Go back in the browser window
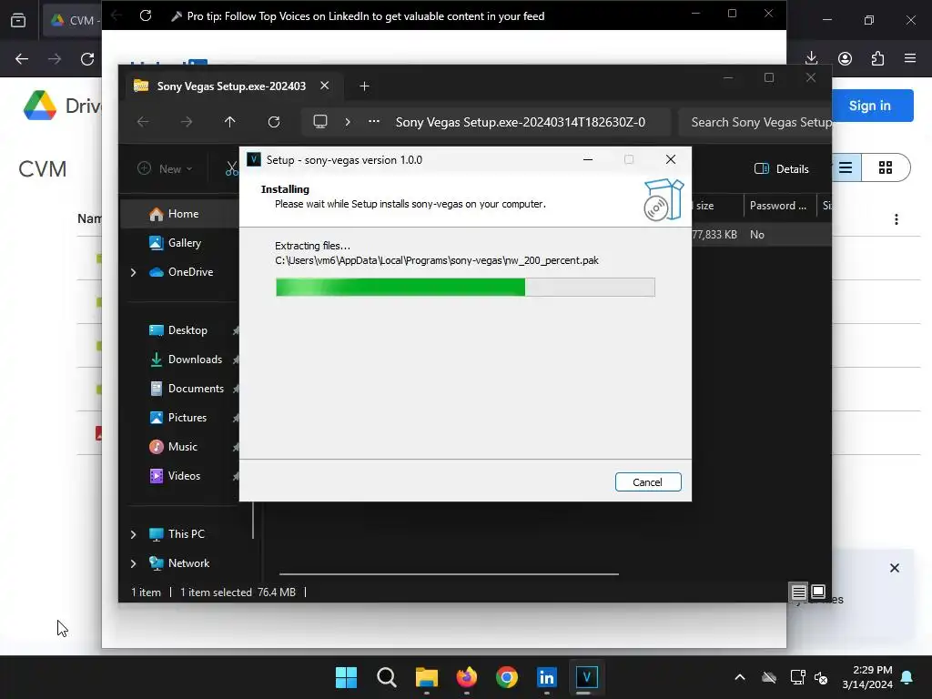The image size is (932, 699). point(22,59)
